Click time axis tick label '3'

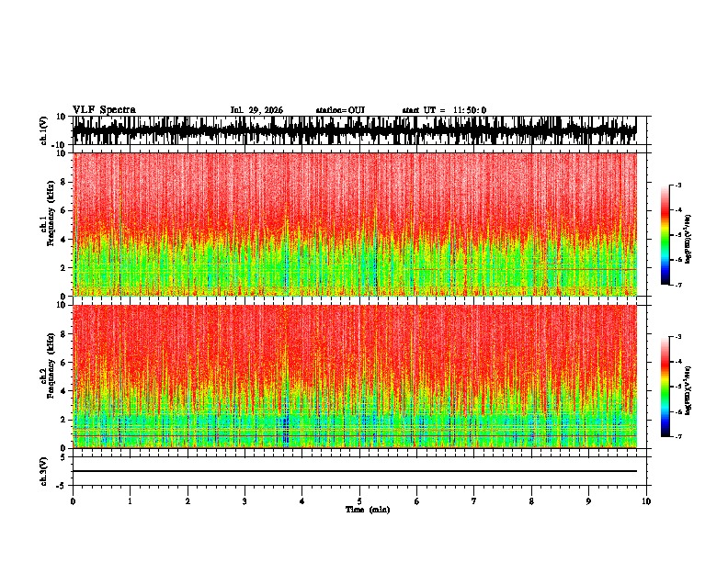coord(245,501)
